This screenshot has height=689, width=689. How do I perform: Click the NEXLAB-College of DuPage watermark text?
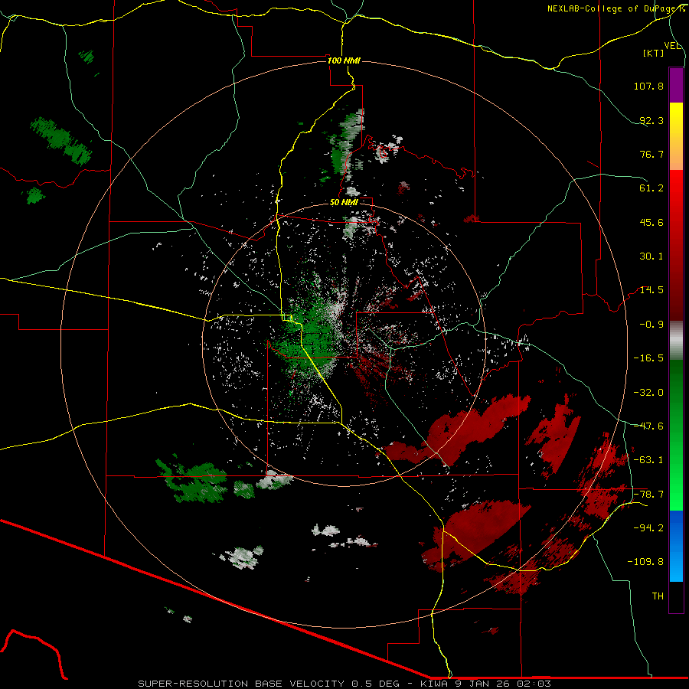[616, 8]
